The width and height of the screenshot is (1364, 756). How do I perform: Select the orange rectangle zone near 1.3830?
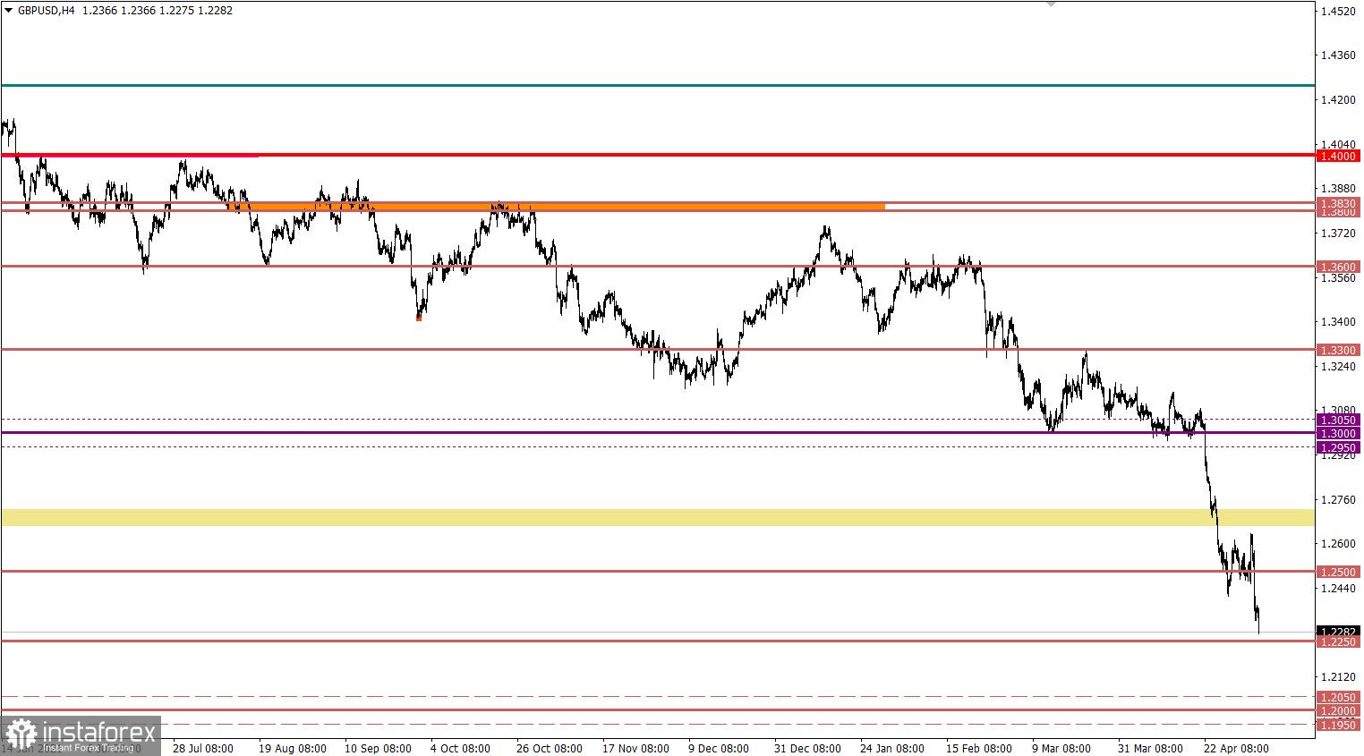(557, 207)
